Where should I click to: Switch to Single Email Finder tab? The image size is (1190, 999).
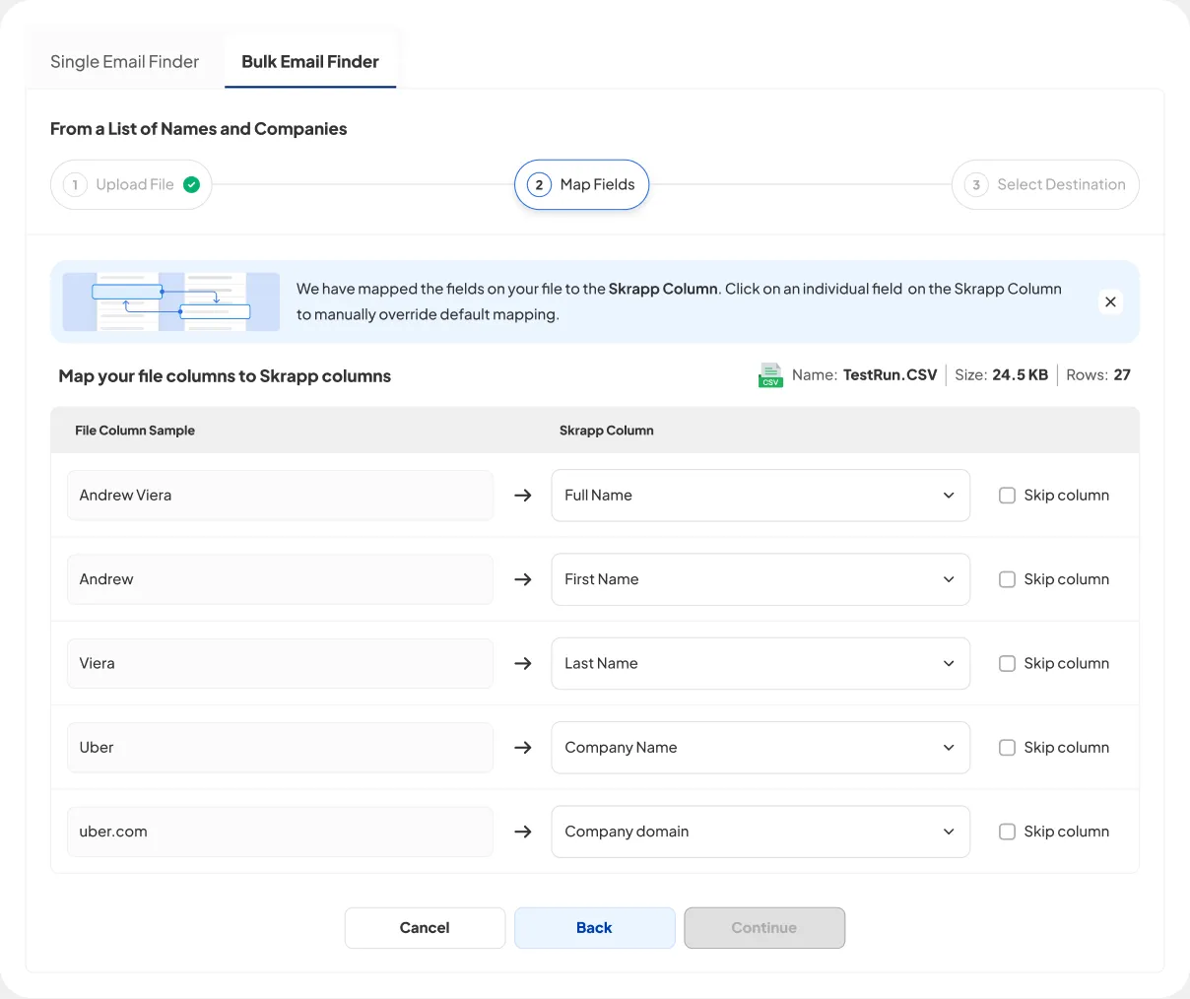coord(125,61)
